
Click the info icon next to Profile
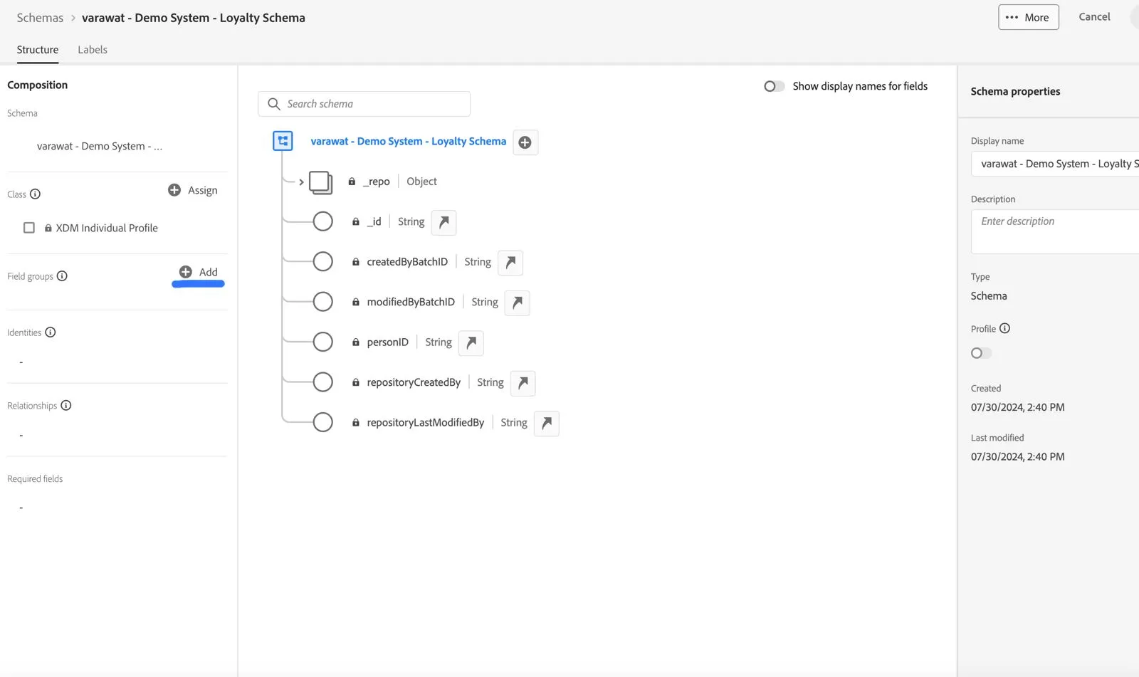[x=1004, y=328]
